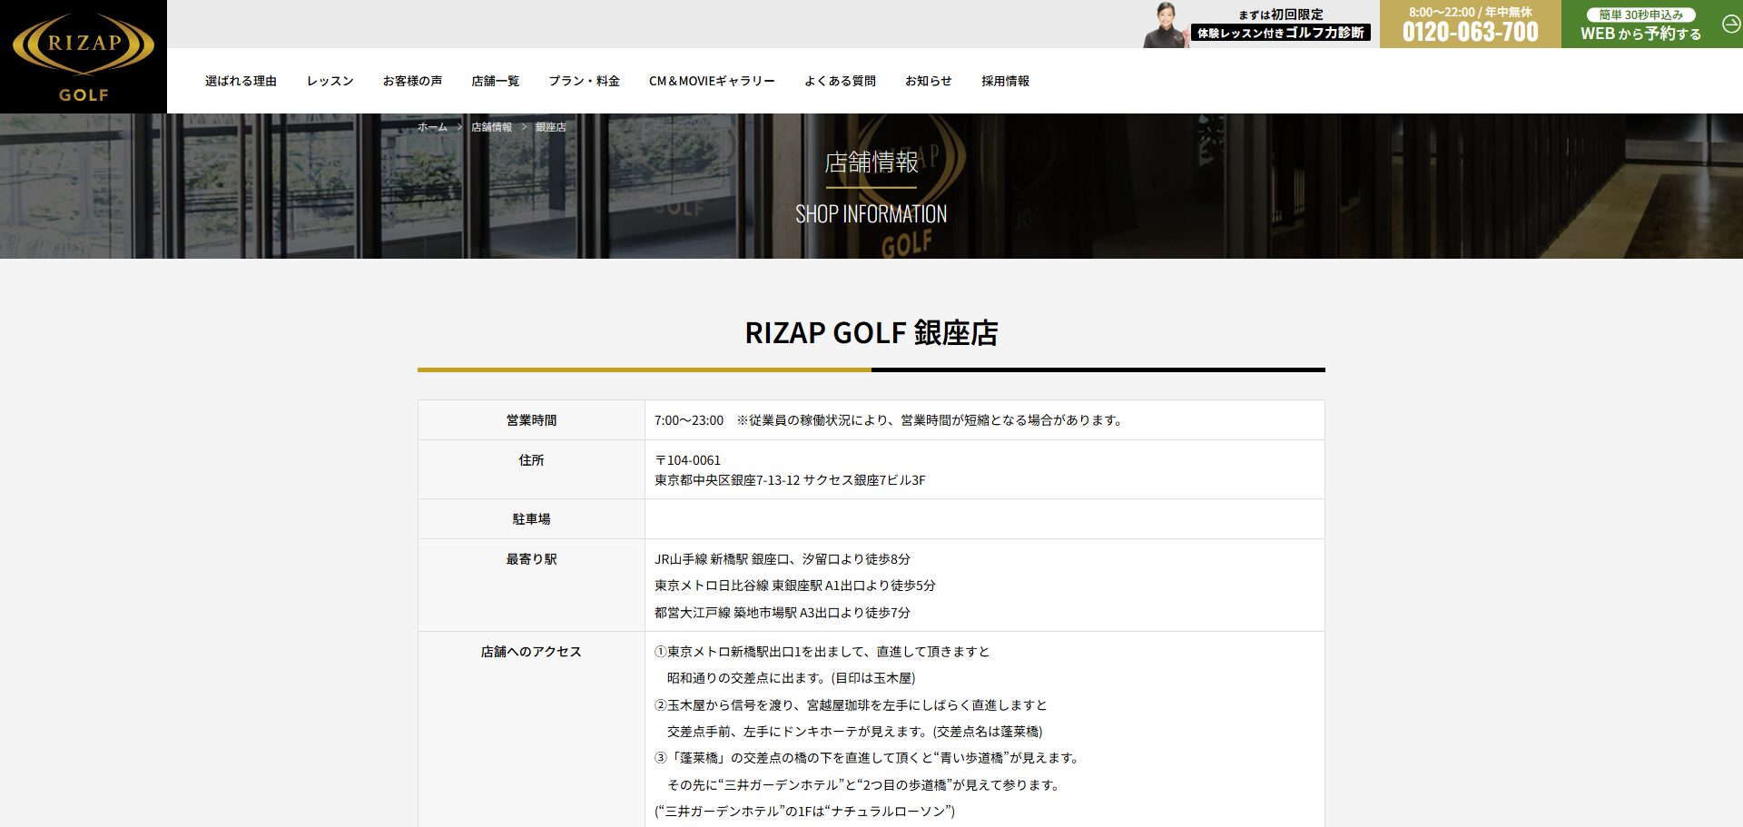Click the 営業時間 row label
The height and width of the screenshot is (827, 1743).
click(531, 420)
